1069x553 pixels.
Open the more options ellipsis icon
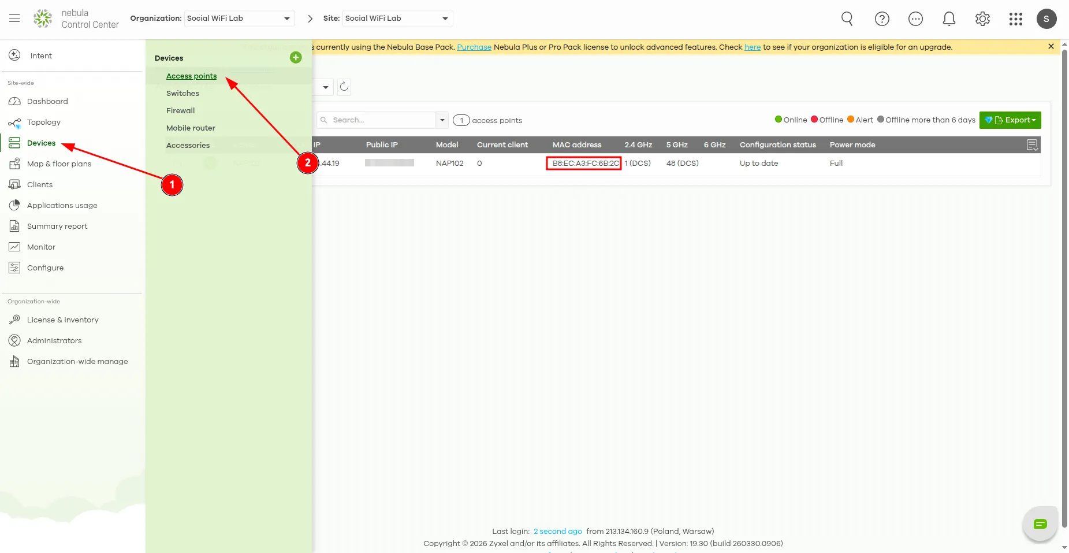click(915, 19)
